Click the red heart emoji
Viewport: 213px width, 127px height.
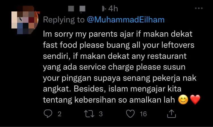click(x=195, y=99)
